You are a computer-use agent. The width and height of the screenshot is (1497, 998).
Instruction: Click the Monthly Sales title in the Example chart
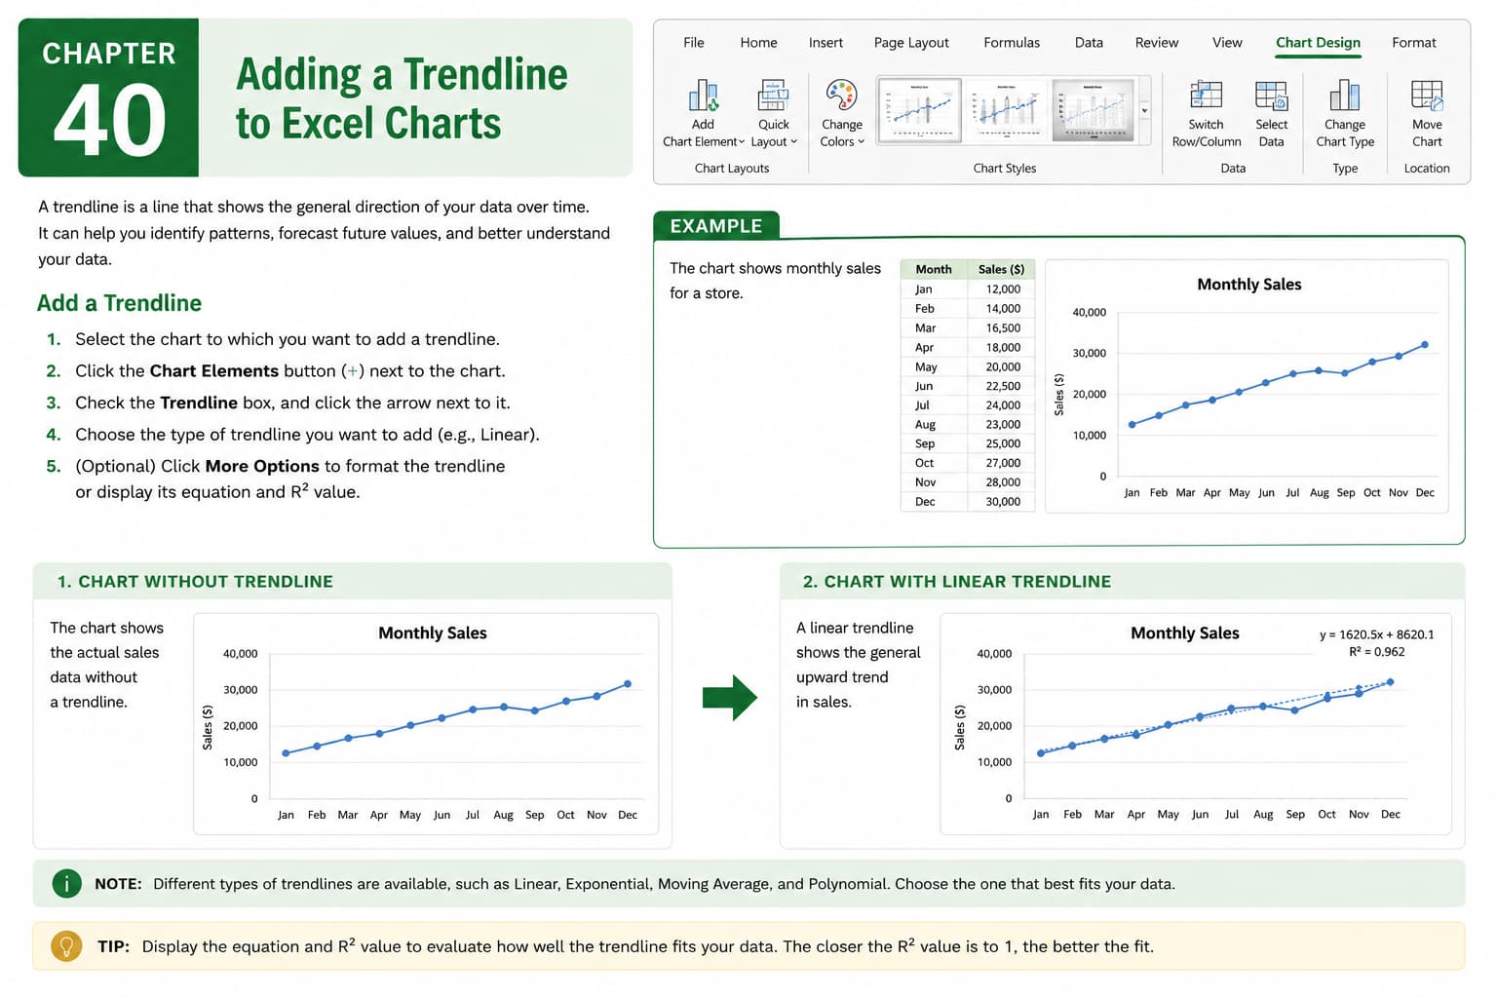point(1248,285)
